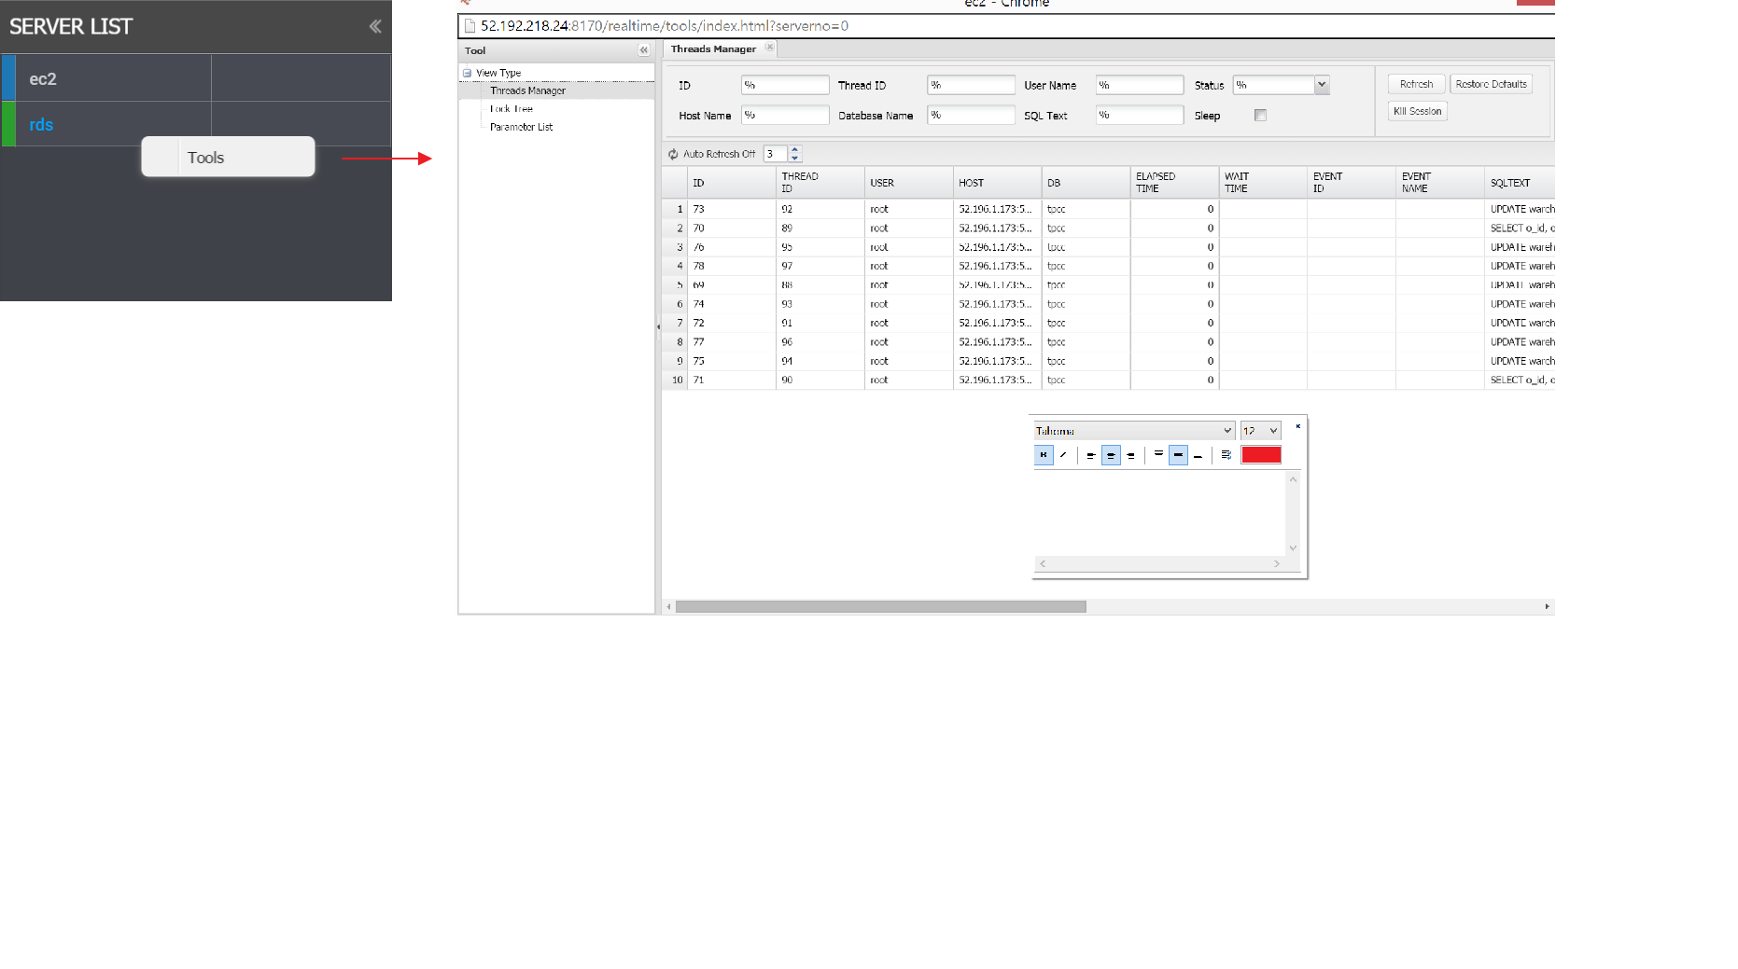Image resolution: width=1738 pixels, height=969 pixels.
Task: Click the Restore Defaults button
Action: (1491, 84)
